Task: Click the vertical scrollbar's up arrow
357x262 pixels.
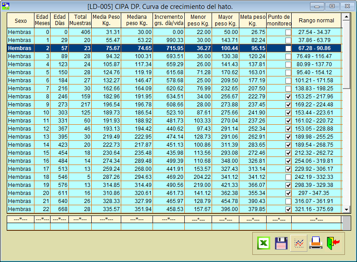Action: [346, 17]
